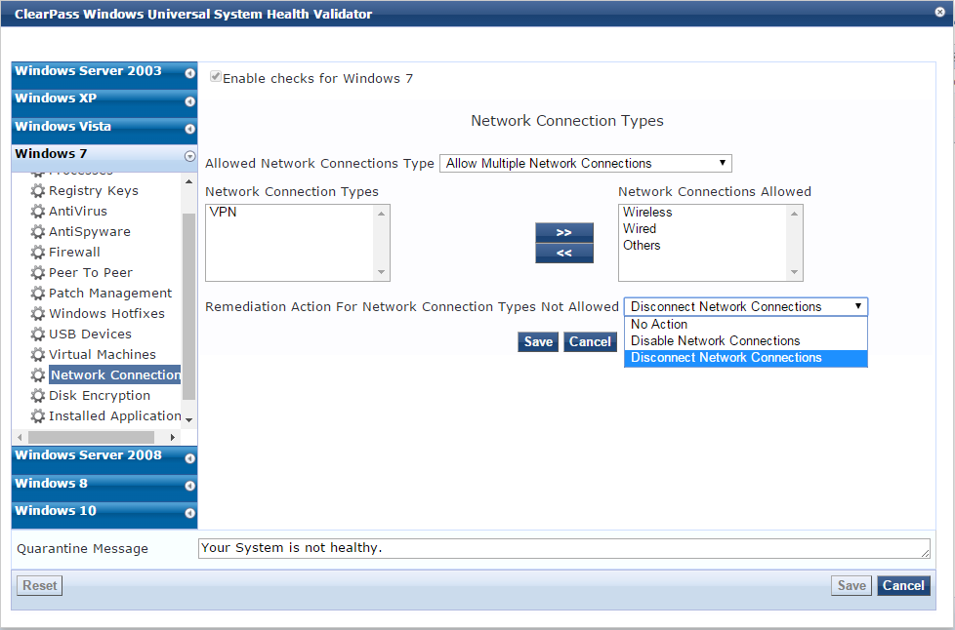Open AntiSpyware settings
The height and width of the screenshot is (630, 955).
[90, 232]
